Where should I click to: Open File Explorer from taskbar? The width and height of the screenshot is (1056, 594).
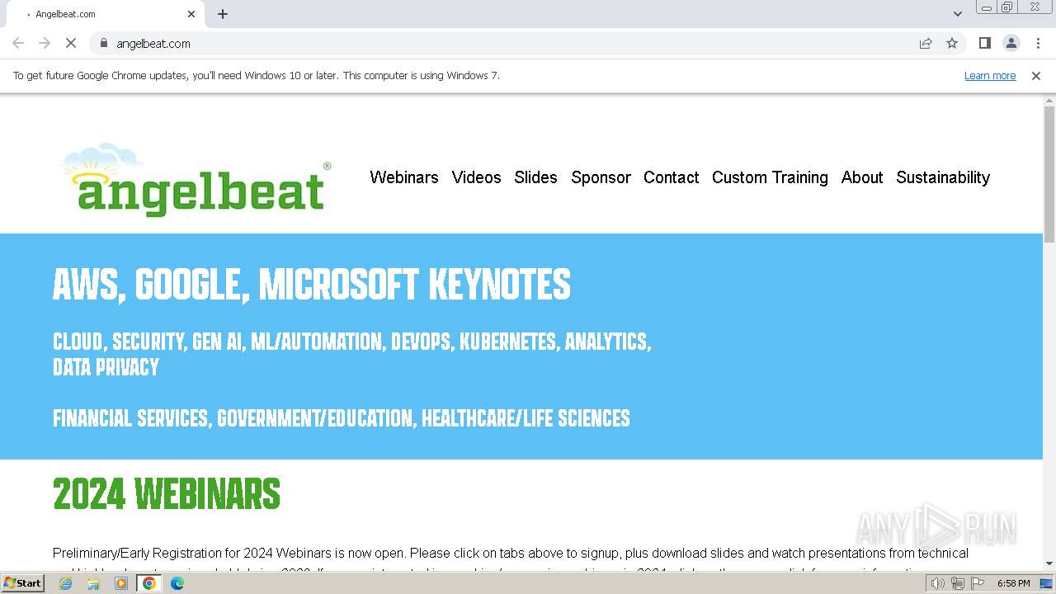(93, 583)
